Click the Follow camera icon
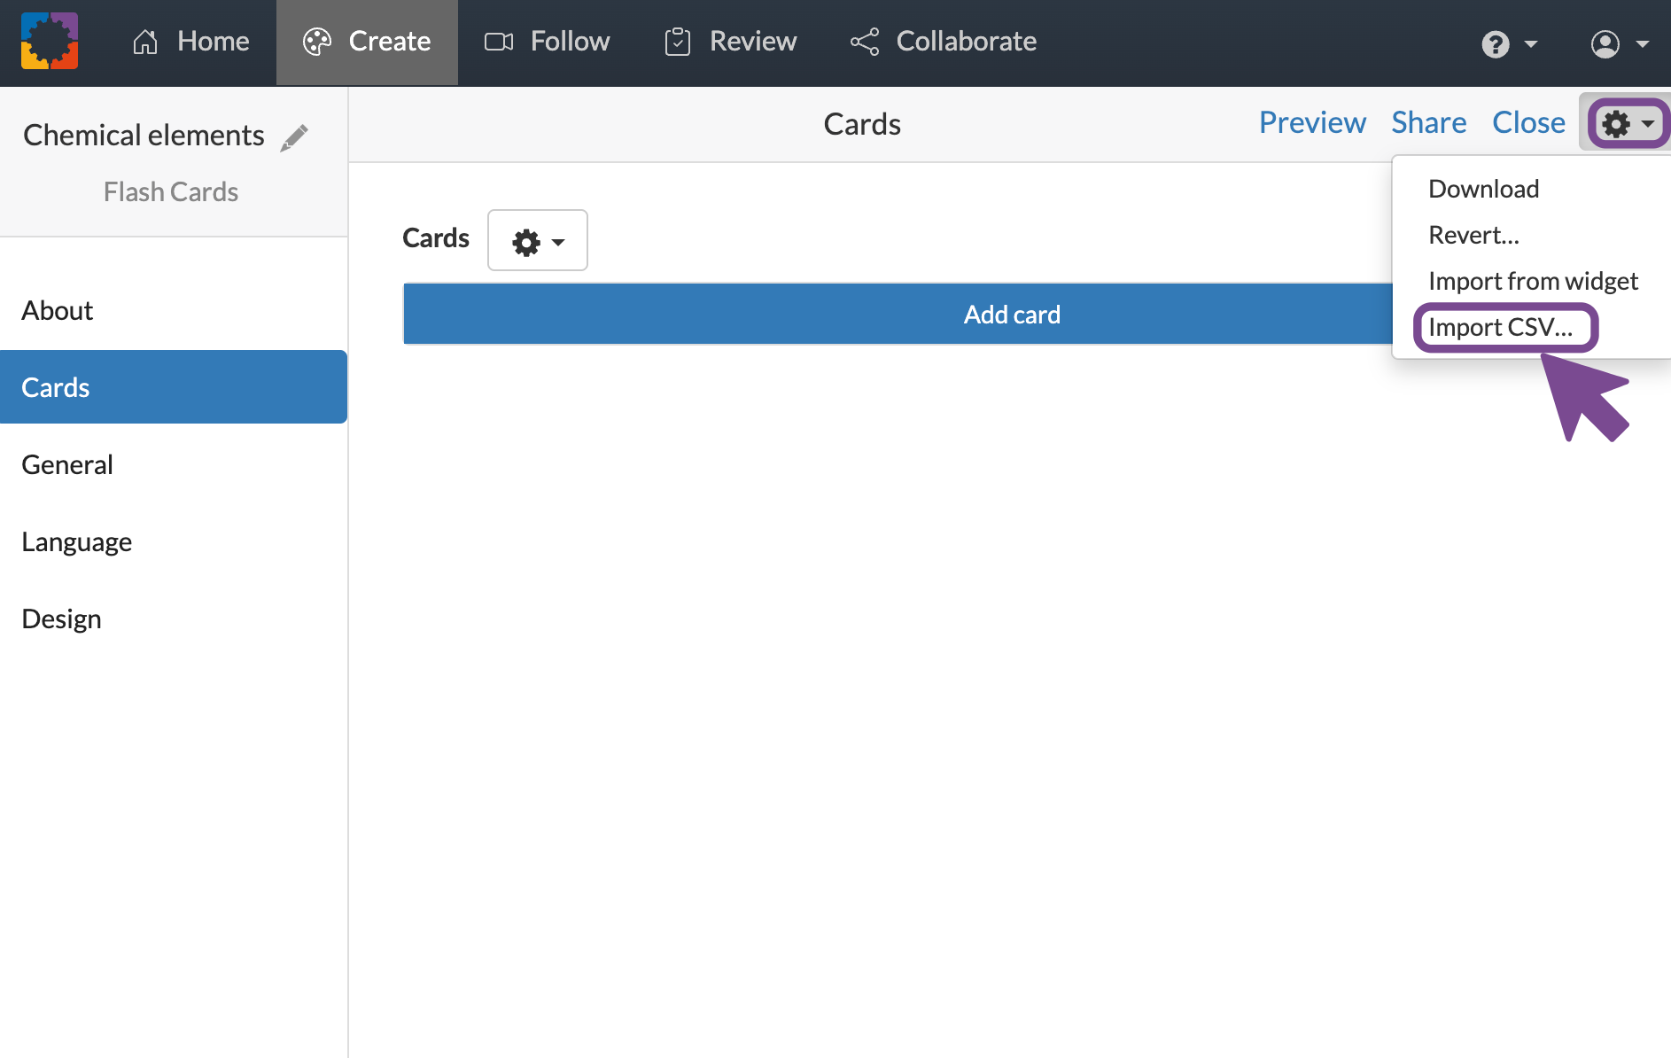 (x=498, y=41)
